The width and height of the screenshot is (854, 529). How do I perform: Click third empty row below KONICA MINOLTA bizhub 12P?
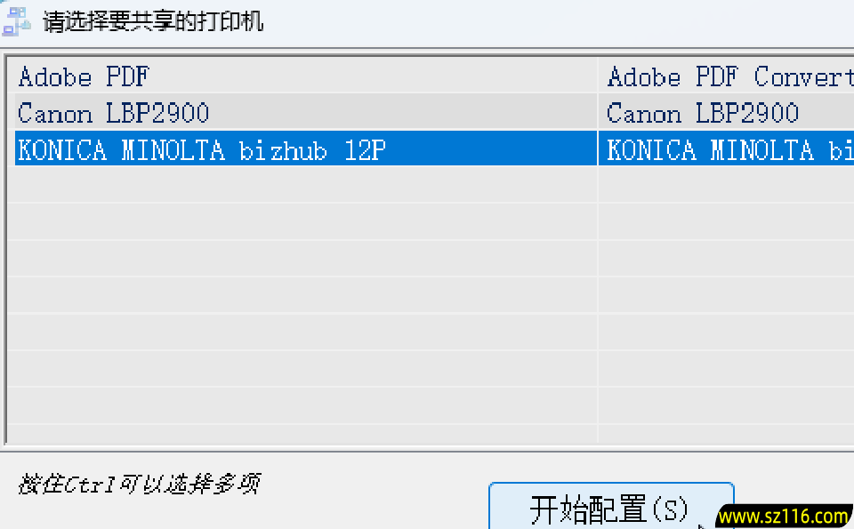tap(302, 258)
